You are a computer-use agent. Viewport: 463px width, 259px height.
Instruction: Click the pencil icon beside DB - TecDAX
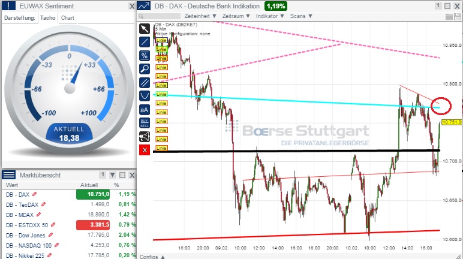tap(44, 204)
